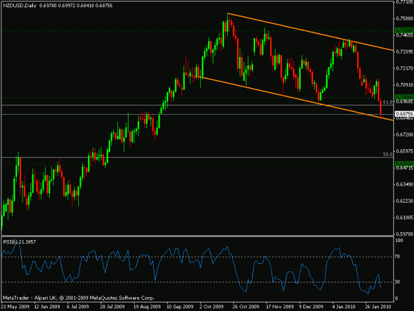Click the 0.70910 price axis label
The image size is (414, 311).
(405, 85)
